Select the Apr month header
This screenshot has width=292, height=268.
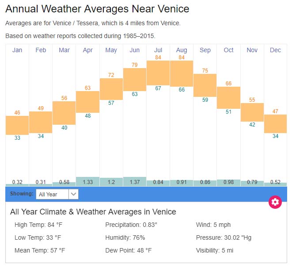pyautogui.click(x=87, y=50)
